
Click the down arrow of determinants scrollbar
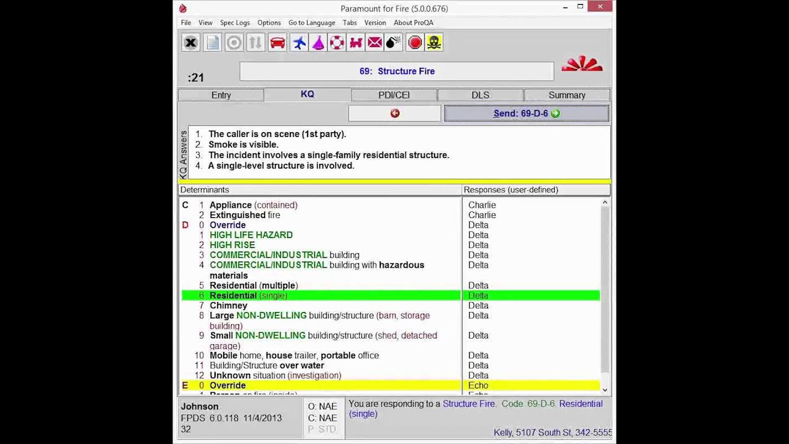coord(605,390)
